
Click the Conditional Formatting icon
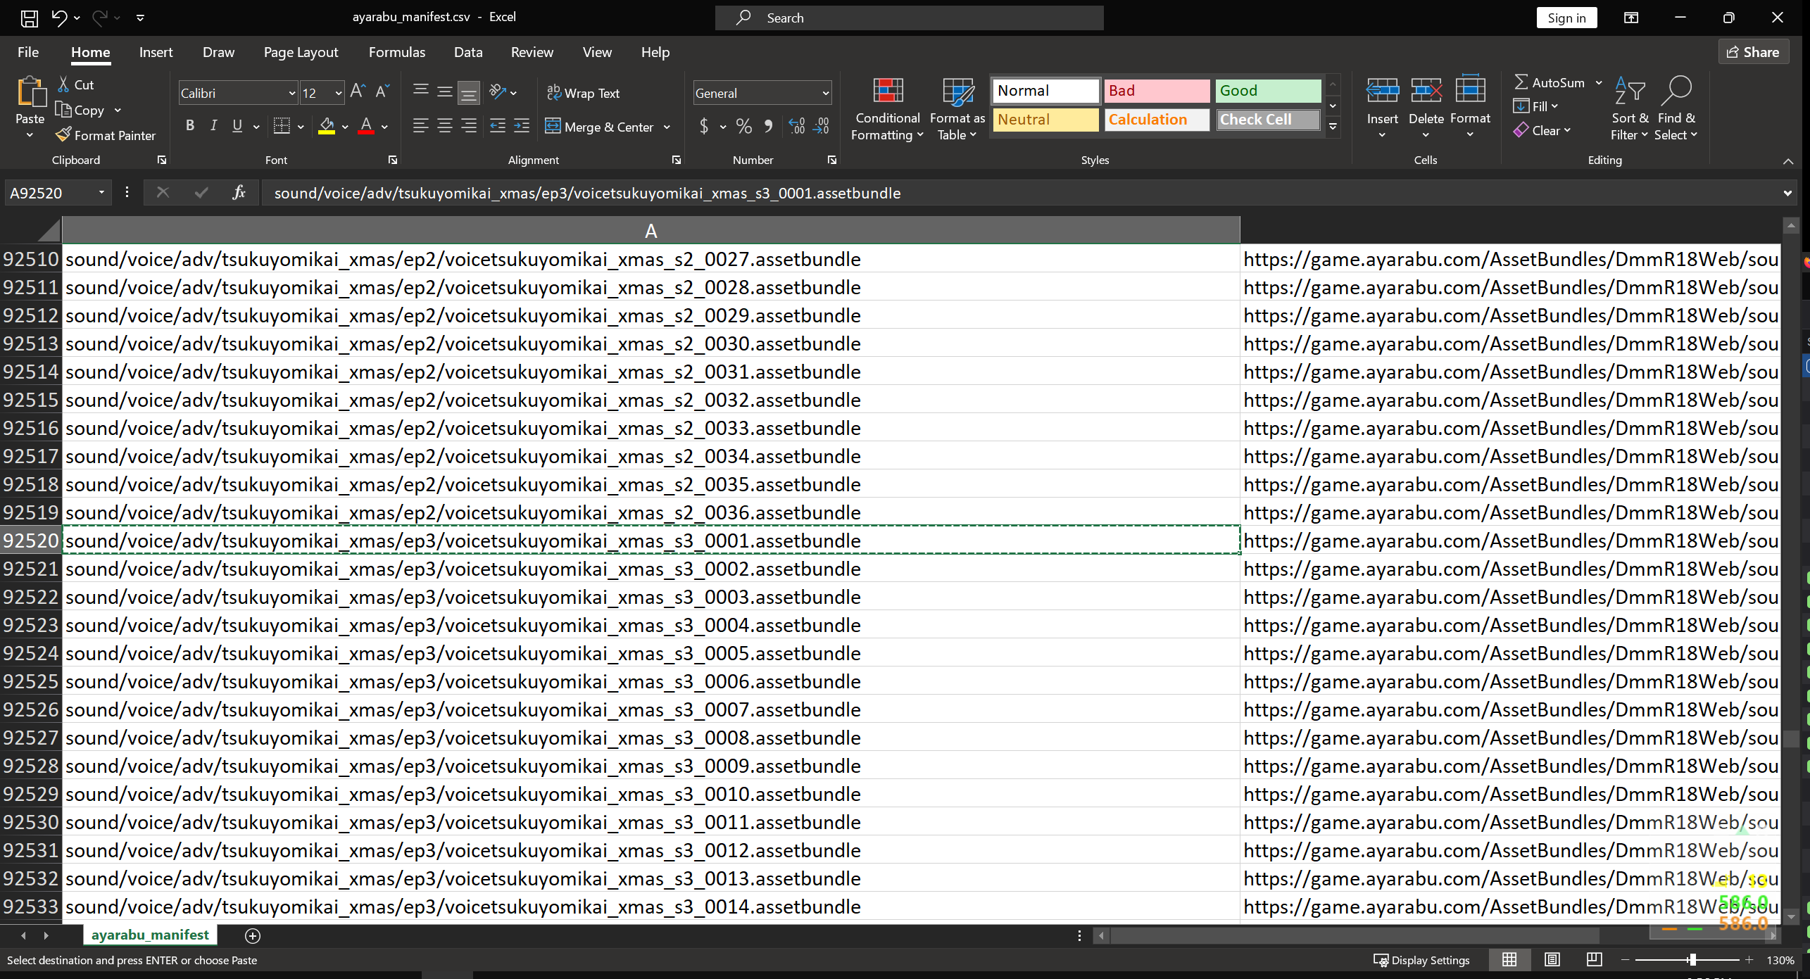pyautogui.click(x=887, y=91)
